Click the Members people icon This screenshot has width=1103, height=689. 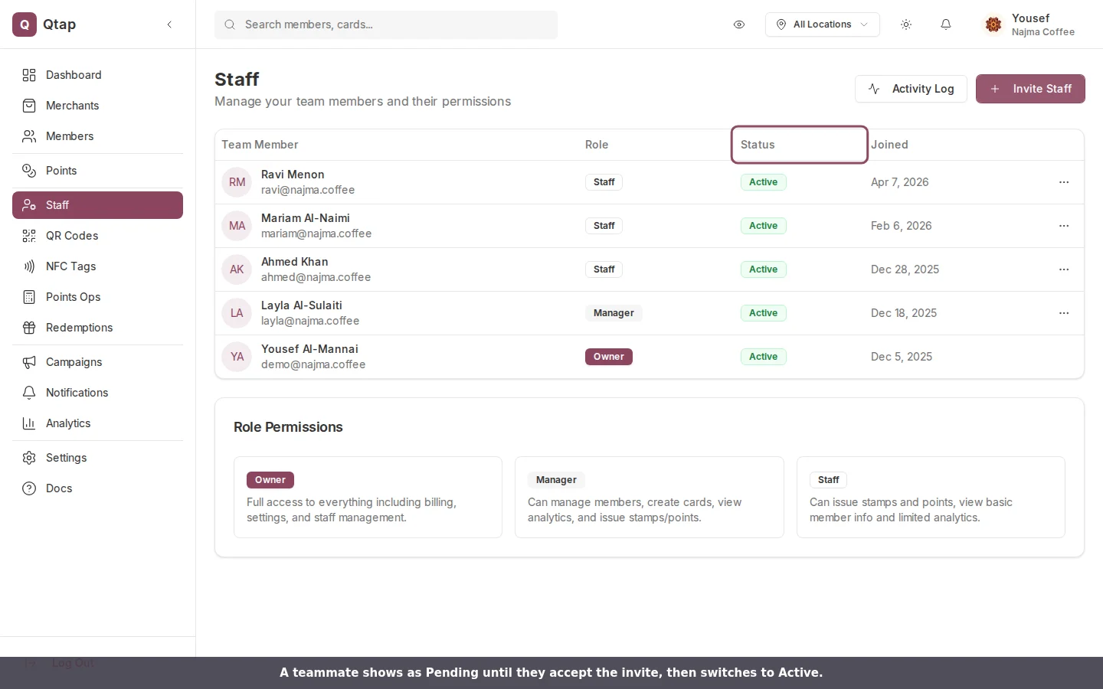point(29,136)
